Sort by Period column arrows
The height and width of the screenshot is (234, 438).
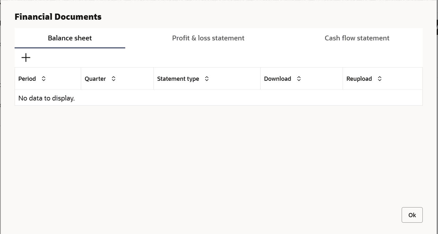[44, 79]
